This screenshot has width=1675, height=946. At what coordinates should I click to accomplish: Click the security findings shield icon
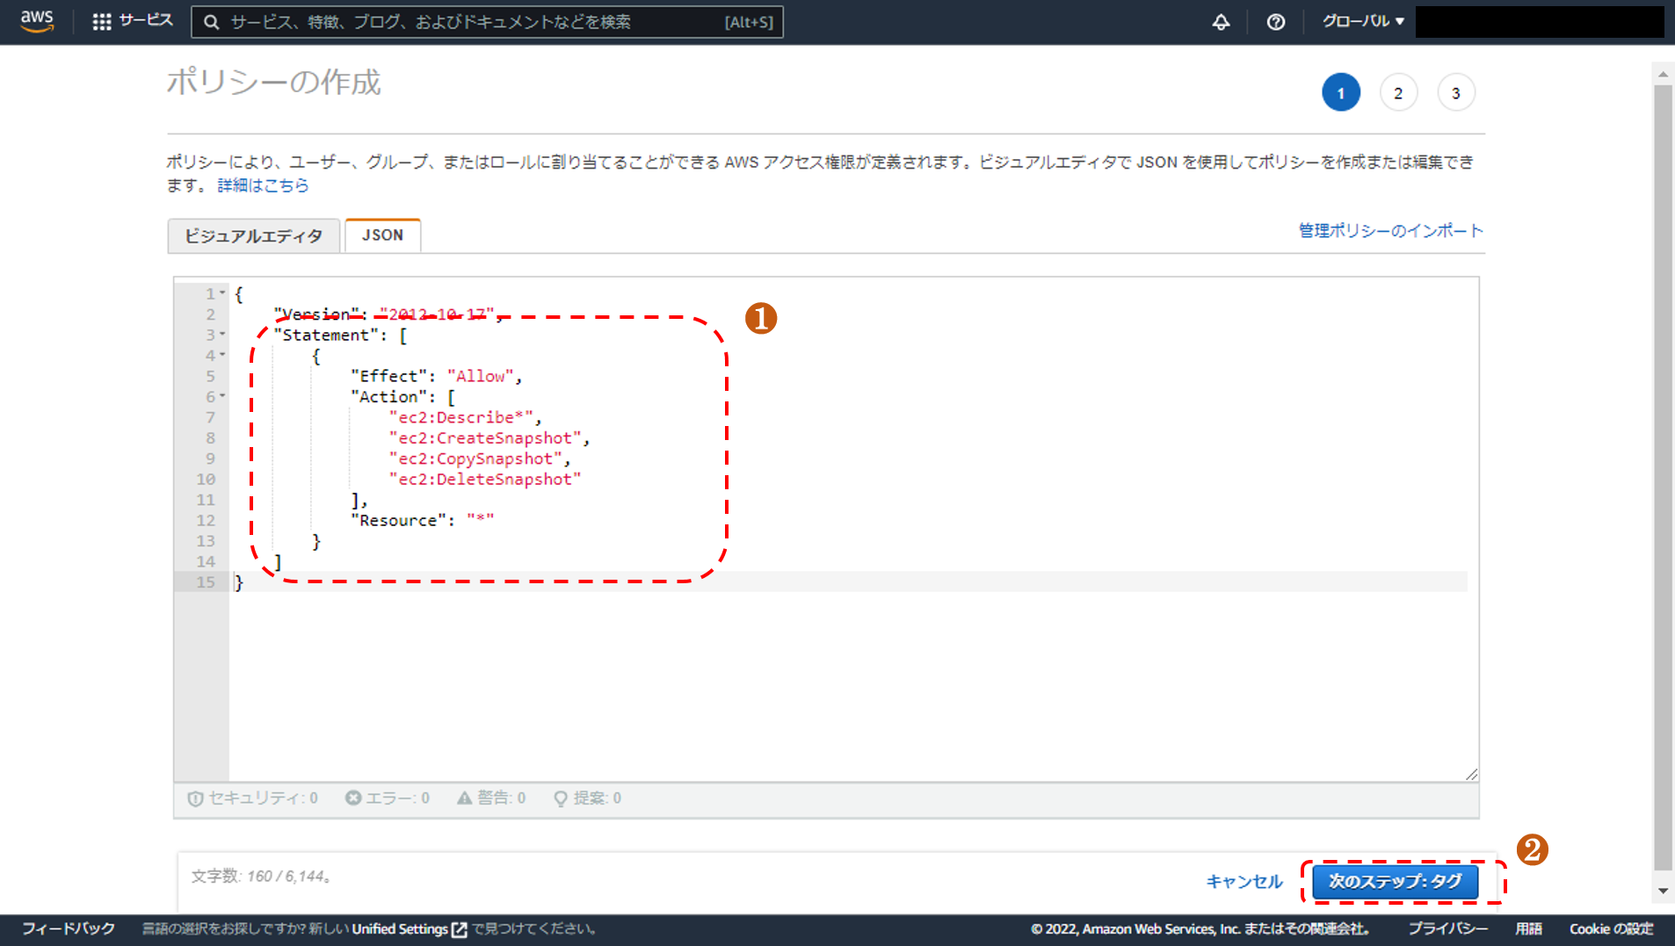click(x=195, y=798)
